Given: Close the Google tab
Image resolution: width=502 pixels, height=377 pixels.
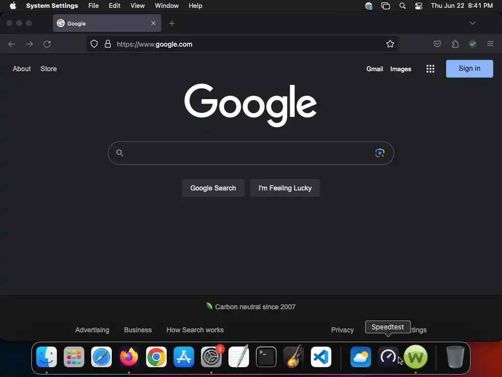Looking at the screenshot, I should pos(153,23).
